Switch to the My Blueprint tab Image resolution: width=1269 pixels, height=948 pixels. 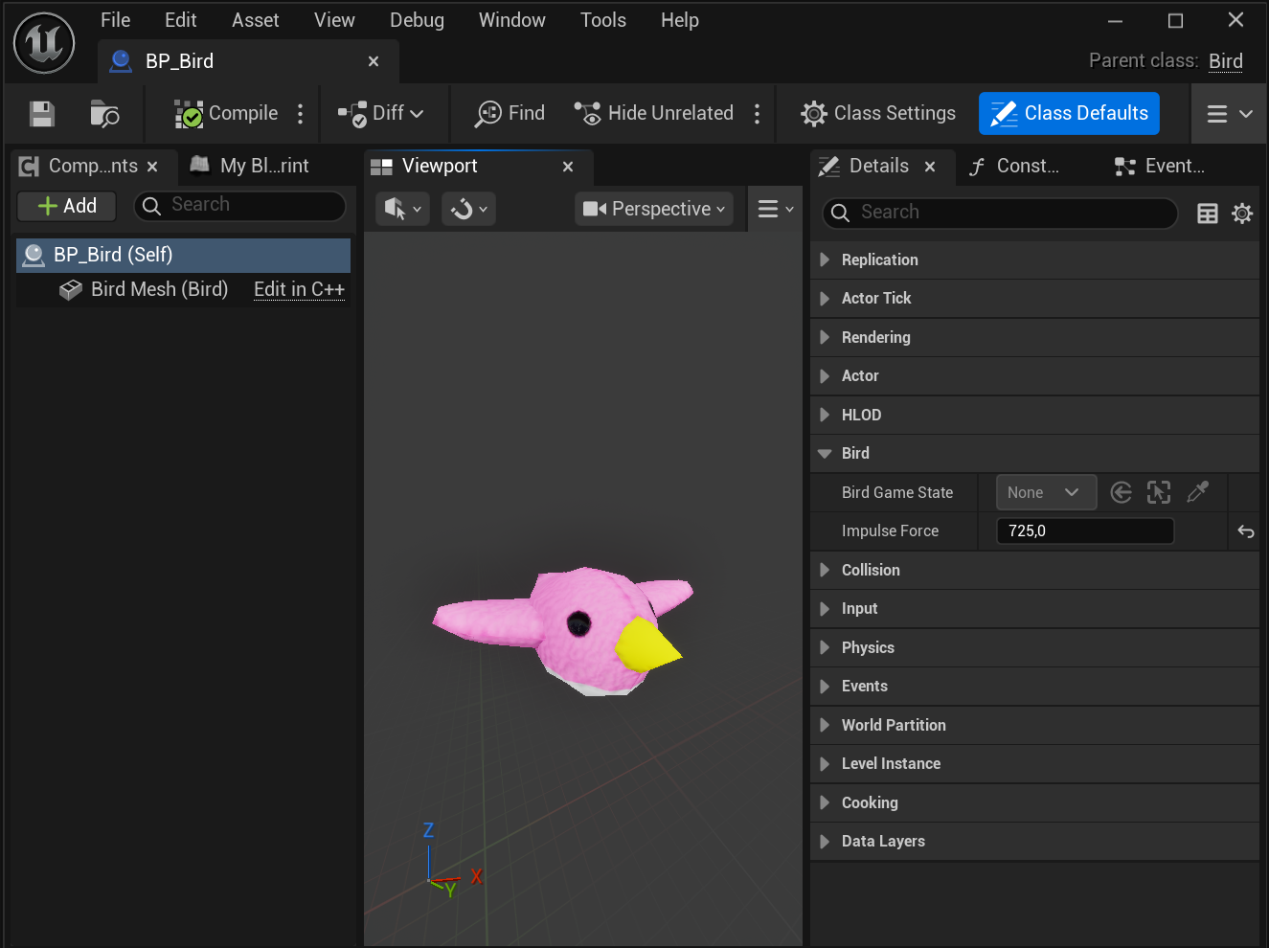point(251,166)
